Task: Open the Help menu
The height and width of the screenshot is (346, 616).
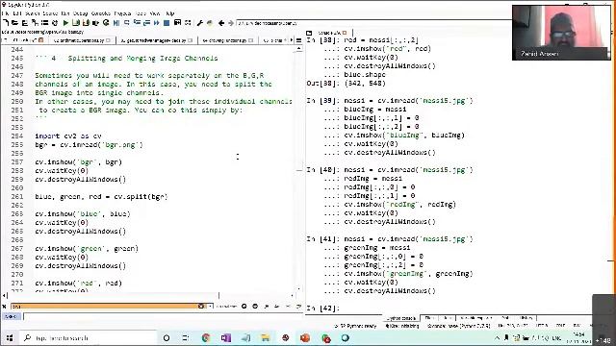Action: point(170,13)
